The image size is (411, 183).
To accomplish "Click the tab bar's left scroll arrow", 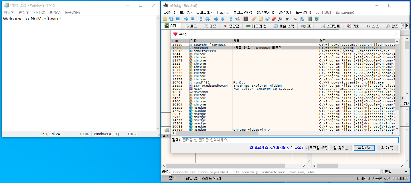I will click(403, 26).
